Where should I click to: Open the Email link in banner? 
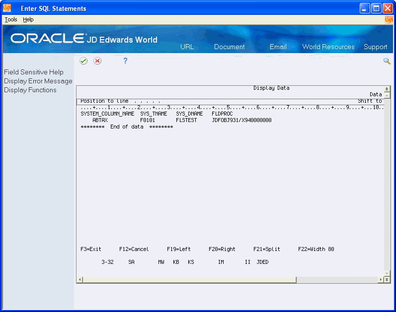[278, 47]
